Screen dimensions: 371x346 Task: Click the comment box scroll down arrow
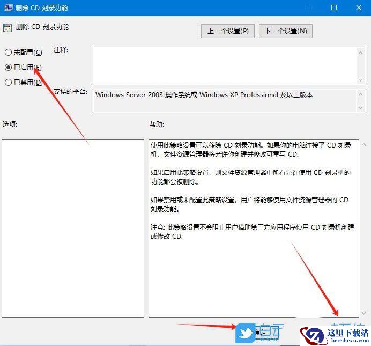coord(361,80)
